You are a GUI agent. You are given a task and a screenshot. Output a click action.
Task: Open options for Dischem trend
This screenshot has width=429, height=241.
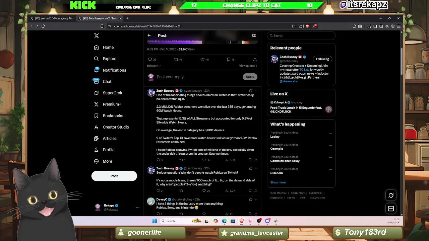point(330,170)
